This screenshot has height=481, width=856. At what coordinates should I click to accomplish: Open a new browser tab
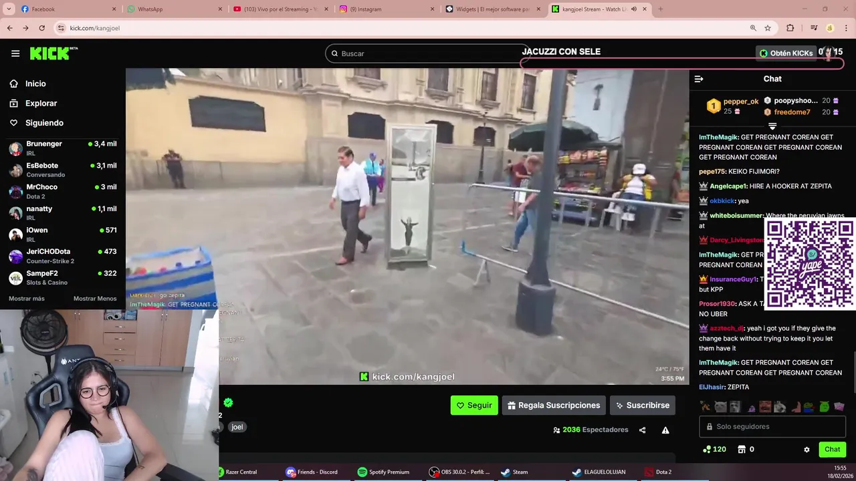tap(660, 9)
